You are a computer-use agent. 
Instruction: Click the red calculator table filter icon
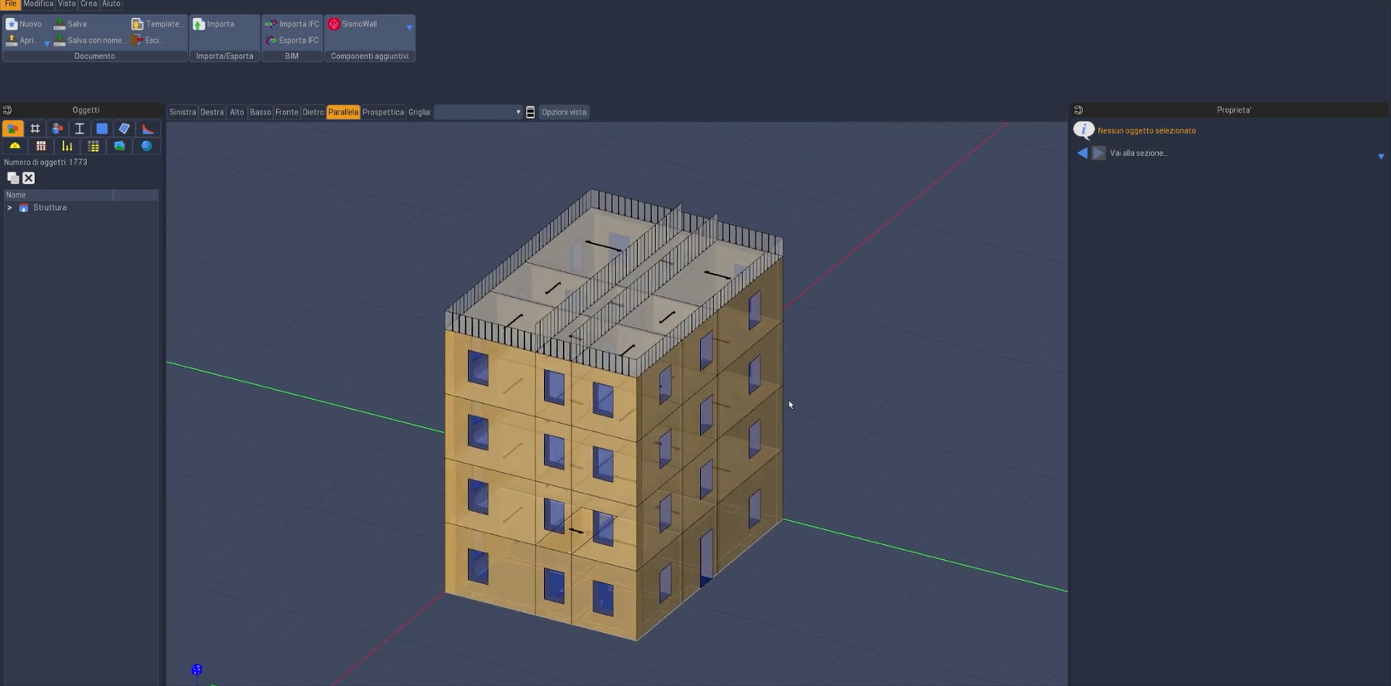click(41, 146)
